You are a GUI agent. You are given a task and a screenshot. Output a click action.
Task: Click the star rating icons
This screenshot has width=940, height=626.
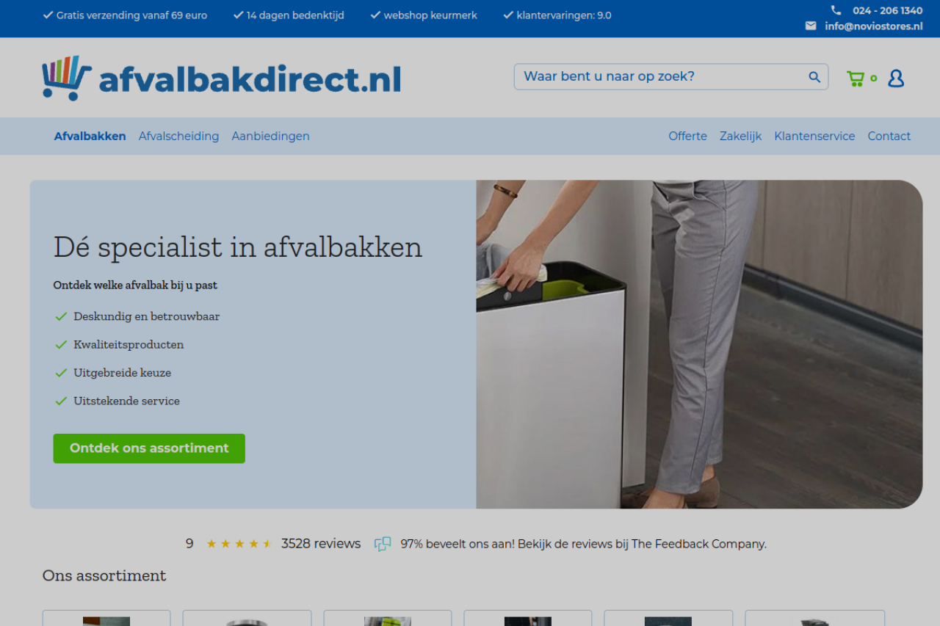(239, 544)
